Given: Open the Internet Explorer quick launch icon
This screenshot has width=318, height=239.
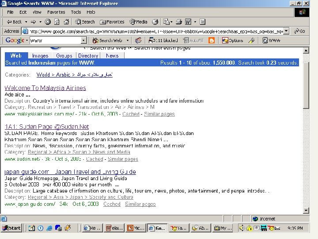Looking at the screenshot, I should pyautogui.click(x=49, y=228).
